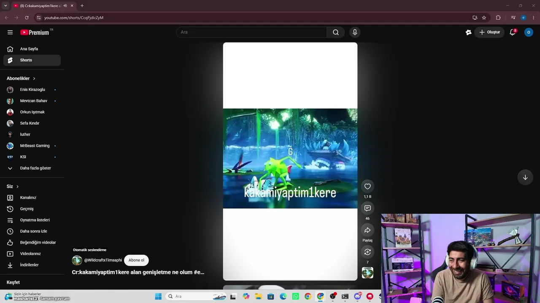Open the Chrome profile avatar
The width and height of the screenshot is (540, 303).
pos(524,18)
